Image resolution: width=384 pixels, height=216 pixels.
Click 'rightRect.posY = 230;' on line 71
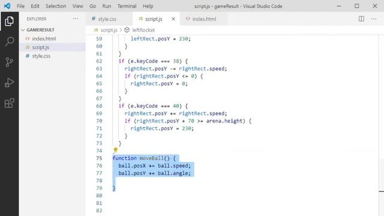coord(162,128)
